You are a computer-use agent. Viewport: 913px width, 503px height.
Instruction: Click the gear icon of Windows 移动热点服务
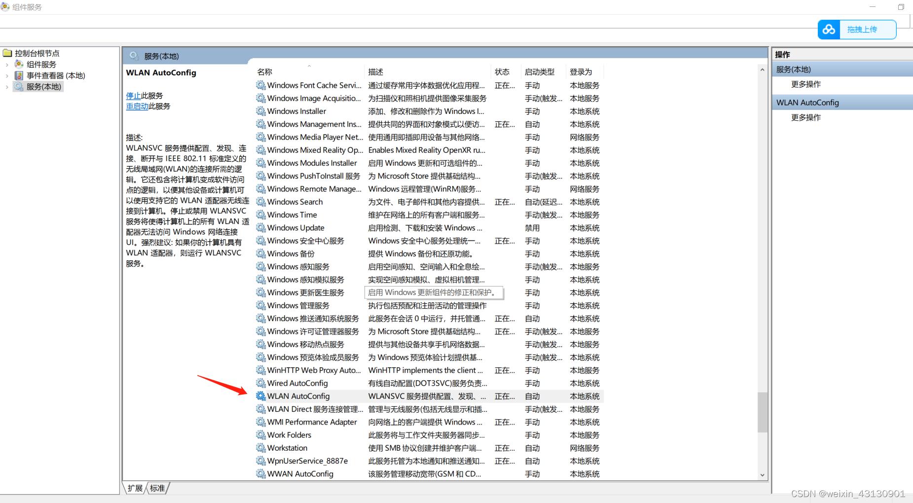(260, 344)
